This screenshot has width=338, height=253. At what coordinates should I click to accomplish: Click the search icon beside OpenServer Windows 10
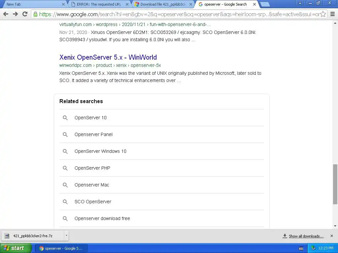[65, 151]
